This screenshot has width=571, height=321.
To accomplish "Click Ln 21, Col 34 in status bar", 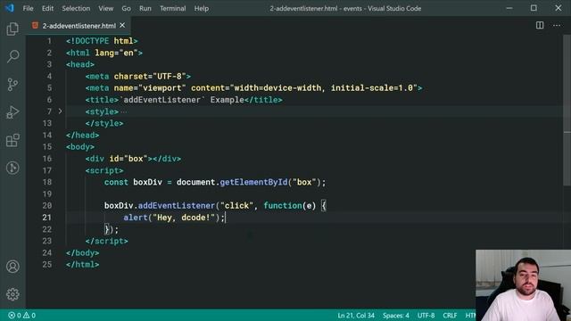I will 356,315.
